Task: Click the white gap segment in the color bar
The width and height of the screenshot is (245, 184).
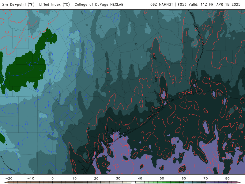Action: point(133,182)
